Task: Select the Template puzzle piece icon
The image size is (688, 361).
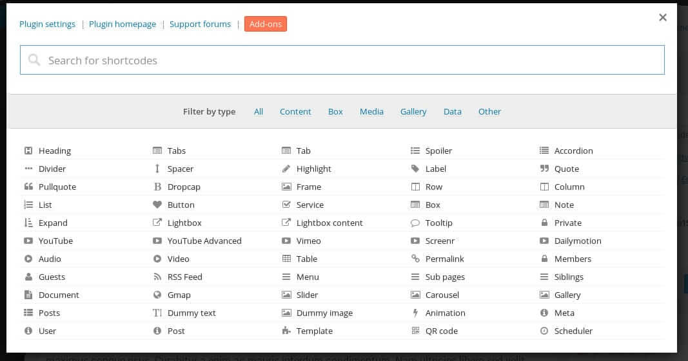Action: point(286,331)
